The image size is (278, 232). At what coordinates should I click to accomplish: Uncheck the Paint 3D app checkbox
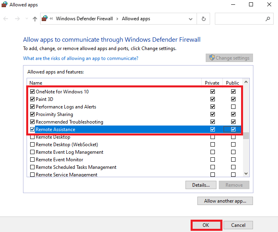32,99
